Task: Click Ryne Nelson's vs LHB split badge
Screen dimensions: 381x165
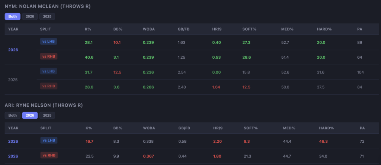Action: pos(49,140)
